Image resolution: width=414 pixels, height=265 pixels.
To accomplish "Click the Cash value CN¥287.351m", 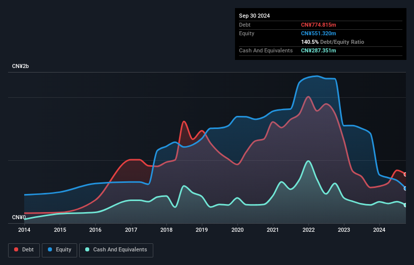I will coord(318,50).
